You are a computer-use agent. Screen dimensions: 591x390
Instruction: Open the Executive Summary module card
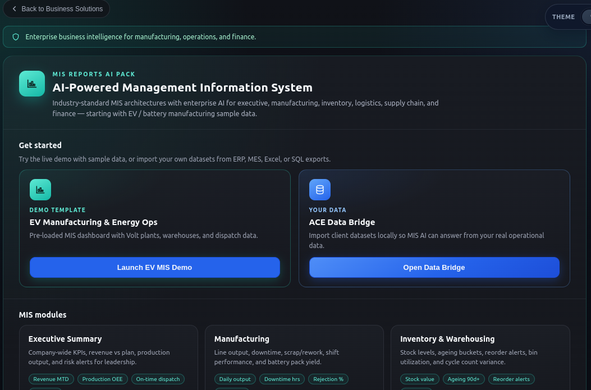pos(108,357)
